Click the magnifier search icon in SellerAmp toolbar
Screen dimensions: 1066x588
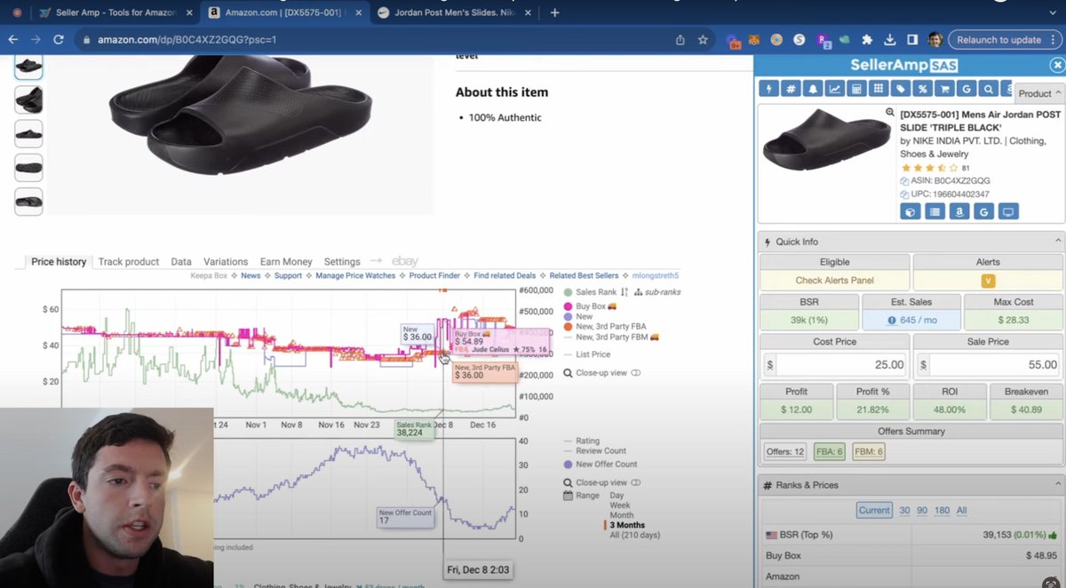tap(989, 89)
